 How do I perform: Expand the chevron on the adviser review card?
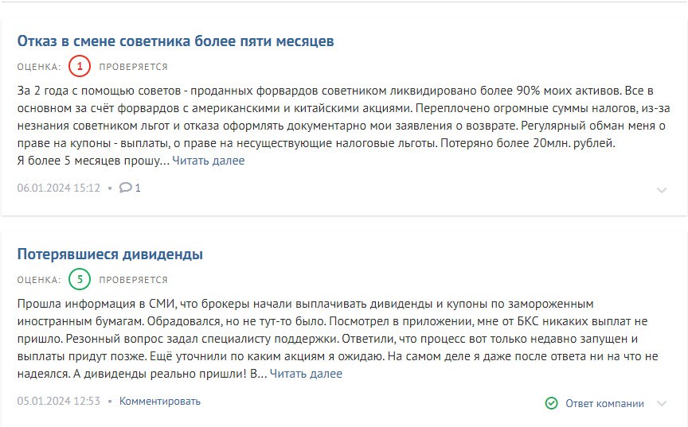(661, 190)
